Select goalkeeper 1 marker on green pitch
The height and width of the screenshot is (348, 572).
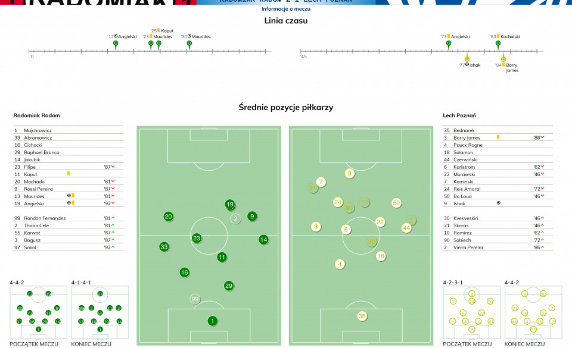point(213,321)
